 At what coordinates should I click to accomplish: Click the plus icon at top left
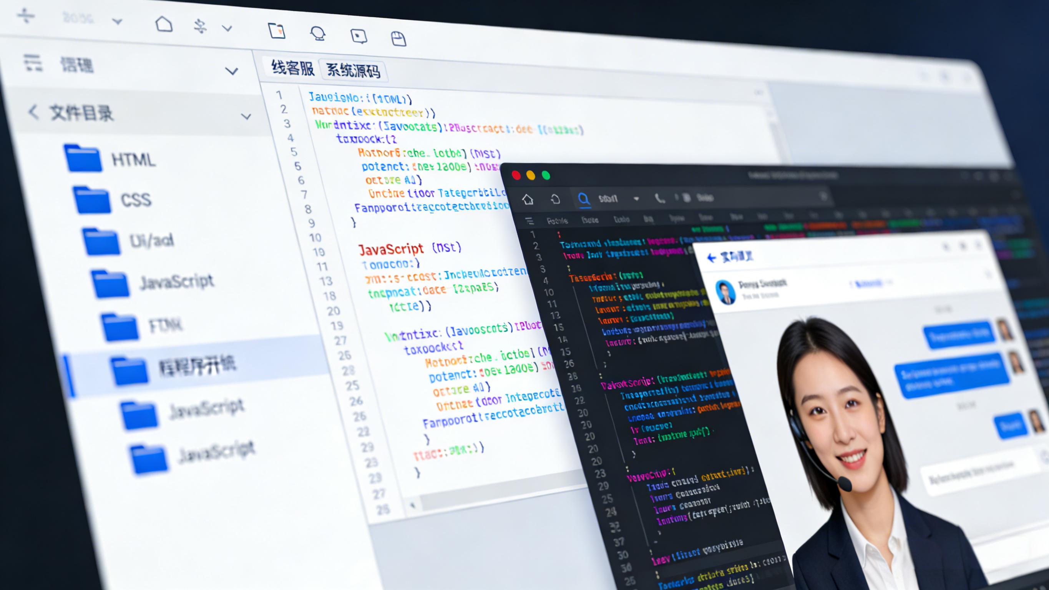tap(26, 16)
